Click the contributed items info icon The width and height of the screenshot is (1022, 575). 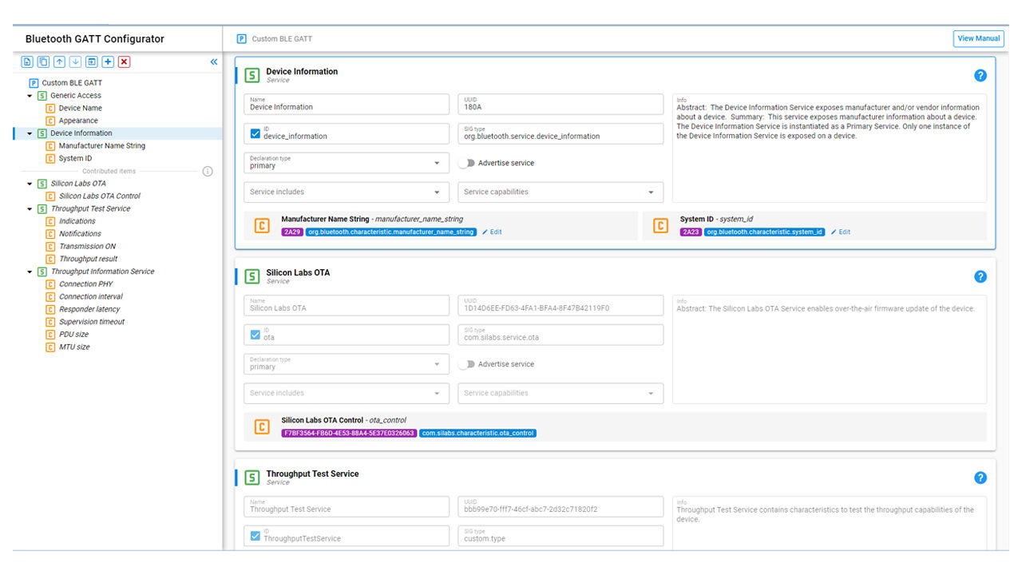click(208, 171)
